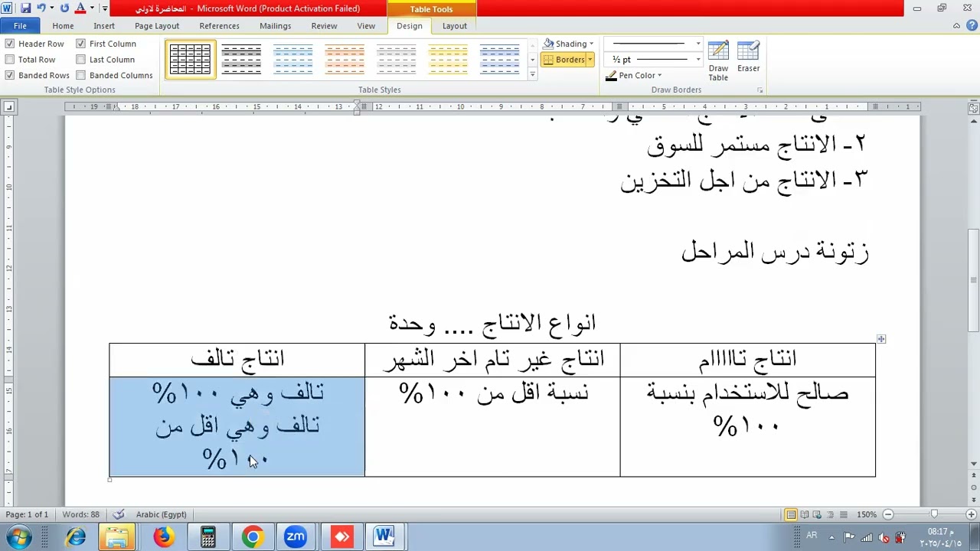The height and width of the screenshot is (551, 980).
Task: Apply Borders to the selected cell
Action: click(x=563, y=60)
